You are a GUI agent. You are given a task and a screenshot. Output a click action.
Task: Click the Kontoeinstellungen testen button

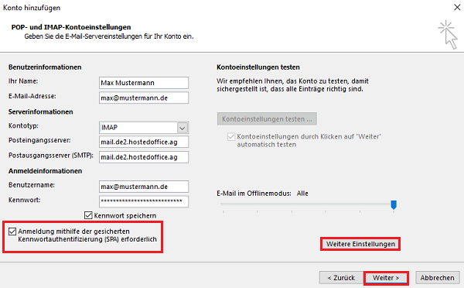coord(267,118)
